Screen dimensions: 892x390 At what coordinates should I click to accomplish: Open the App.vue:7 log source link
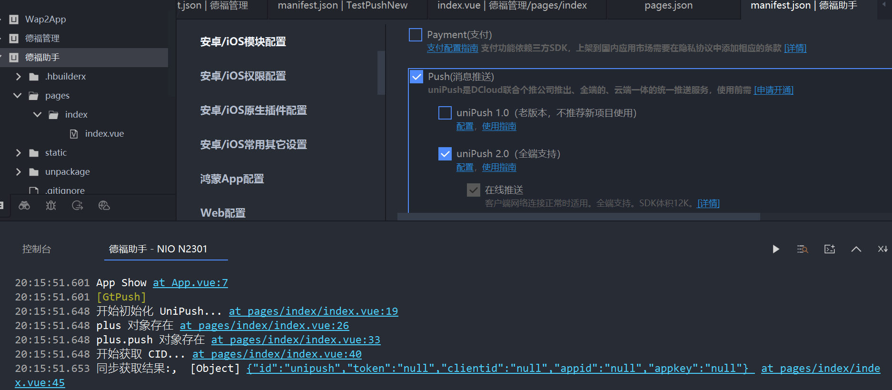pyautogui.click(x=190, y=283)
